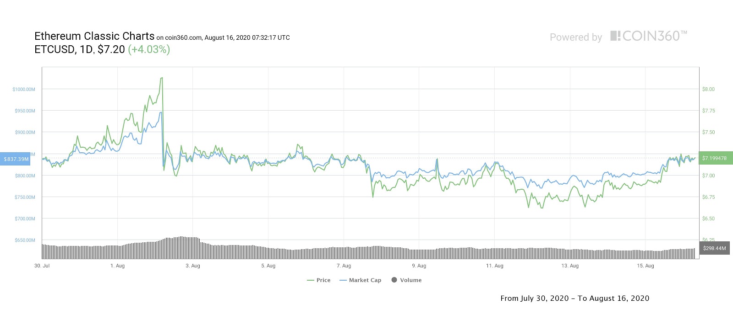Image resolution: width=733 pixels, height=320 pixels.
Task: Click the $8.00 price axis label
Action: 708,89
